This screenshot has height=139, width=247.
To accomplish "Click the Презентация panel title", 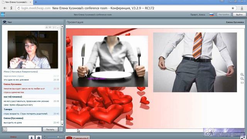I will click(75, 22).
